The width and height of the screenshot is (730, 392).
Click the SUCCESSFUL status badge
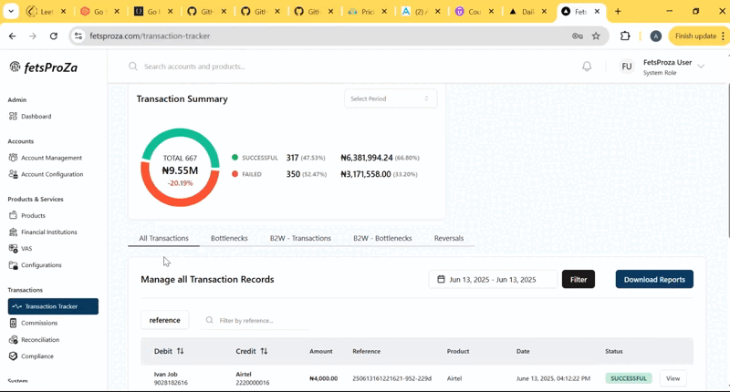(628, 378)
